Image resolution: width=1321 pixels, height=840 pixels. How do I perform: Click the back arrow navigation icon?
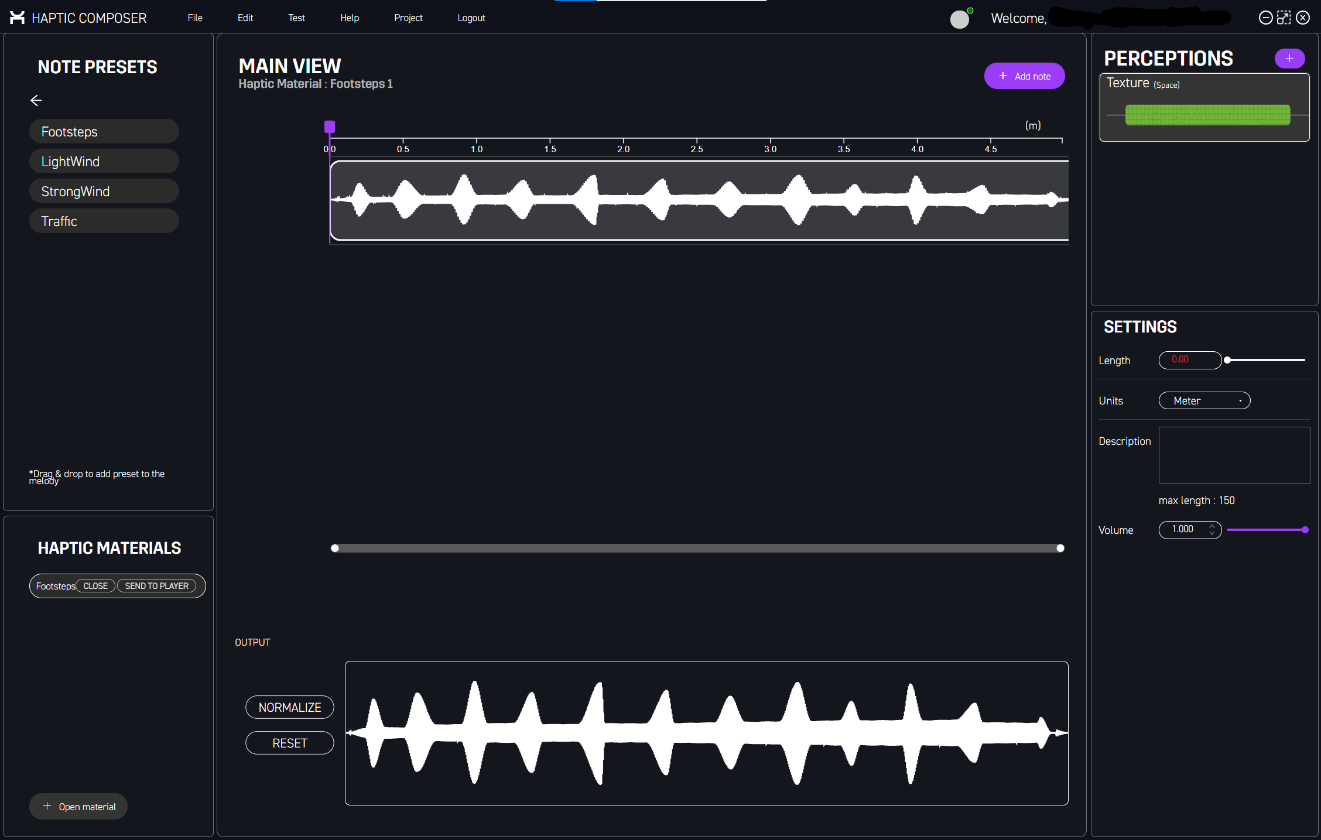point(35,100)
